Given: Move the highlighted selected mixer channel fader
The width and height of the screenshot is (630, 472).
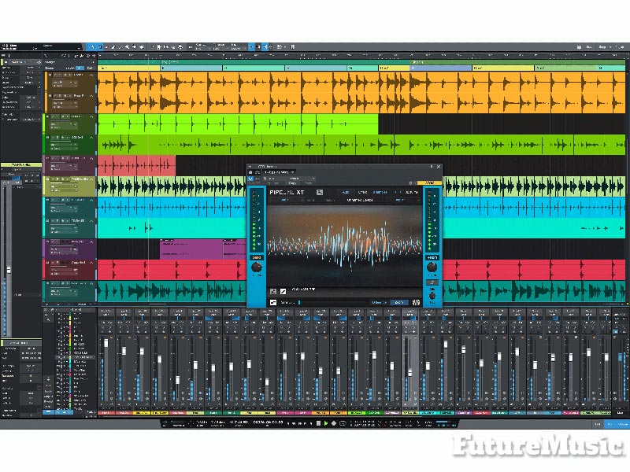Looking at the screenshot, I should pos(409,372).
